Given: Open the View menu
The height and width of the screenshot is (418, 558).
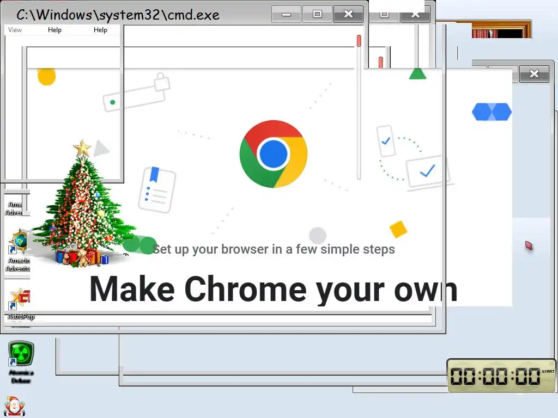Looking at the screenshot, I should coord(15,30).
